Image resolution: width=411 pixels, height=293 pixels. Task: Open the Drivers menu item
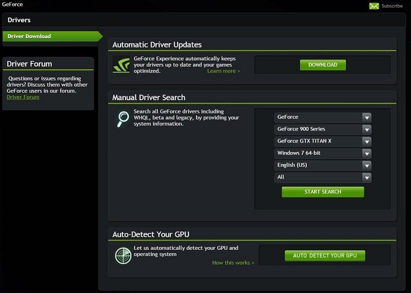click(19, 20)
